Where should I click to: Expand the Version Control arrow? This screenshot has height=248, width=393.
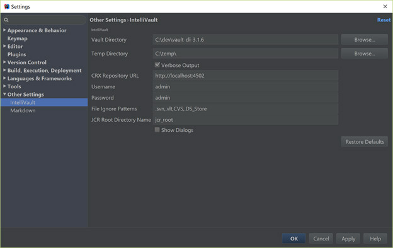(x=4, y=62)
